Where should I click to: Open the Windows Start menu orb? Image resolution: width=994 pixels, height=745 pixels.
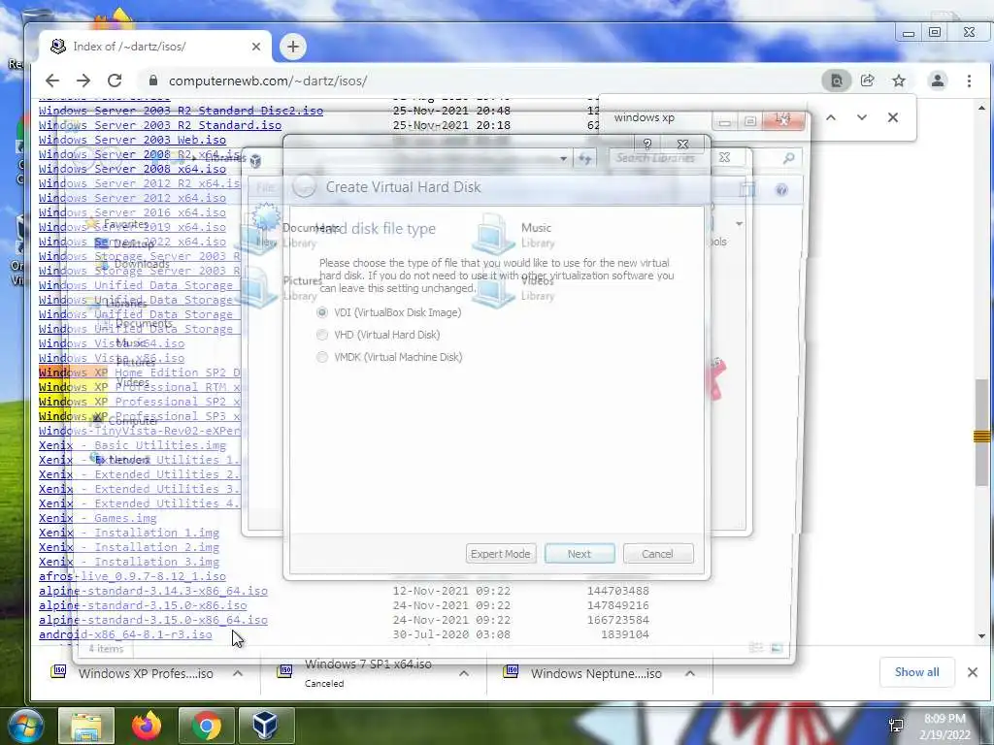26,726
